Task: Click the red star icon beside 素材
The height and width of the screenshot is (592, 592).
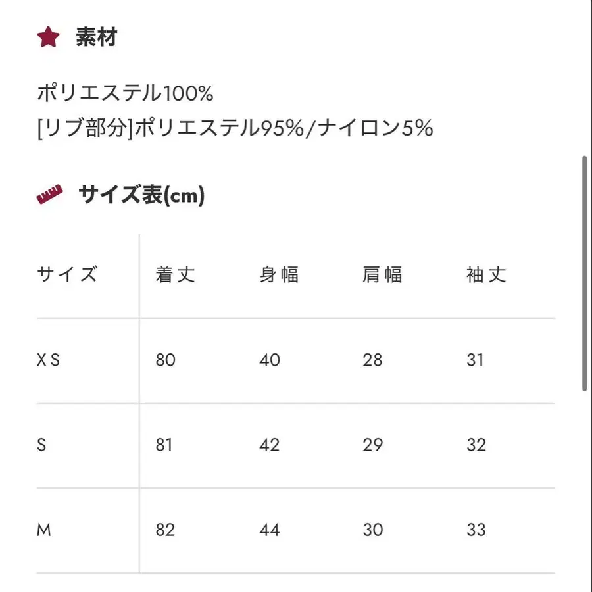Action: [48, 38]
